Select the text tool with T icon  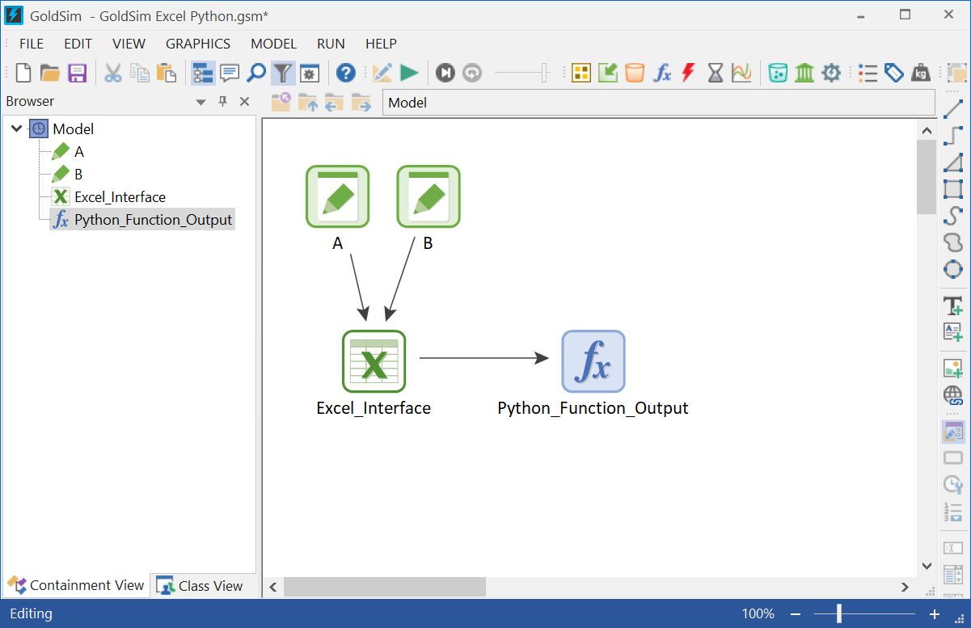coord(953,306)
